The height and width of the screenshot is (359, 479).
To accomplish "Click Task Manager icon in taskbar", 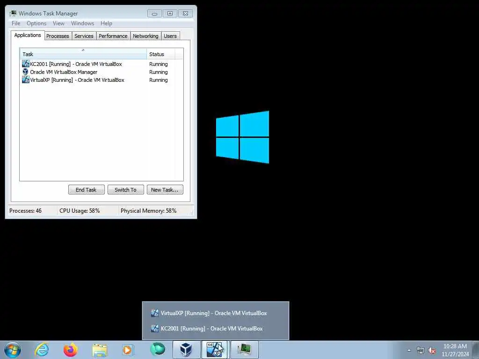I will [244, 350].
